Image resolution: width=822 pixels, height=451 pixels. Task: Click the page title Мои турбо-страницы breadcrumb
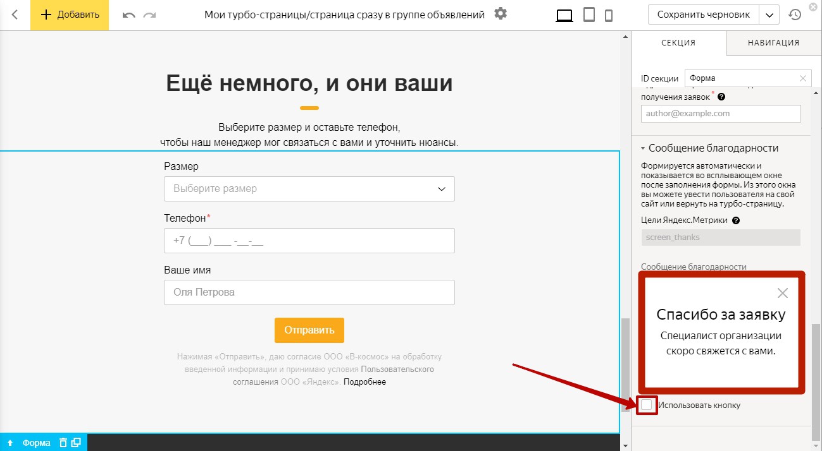click(x=345, y=15)
